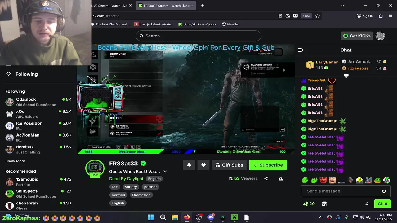The width and height of the screenshot is (397, 223).
Task: Click the report warning triangle icon
Action: 280,178
